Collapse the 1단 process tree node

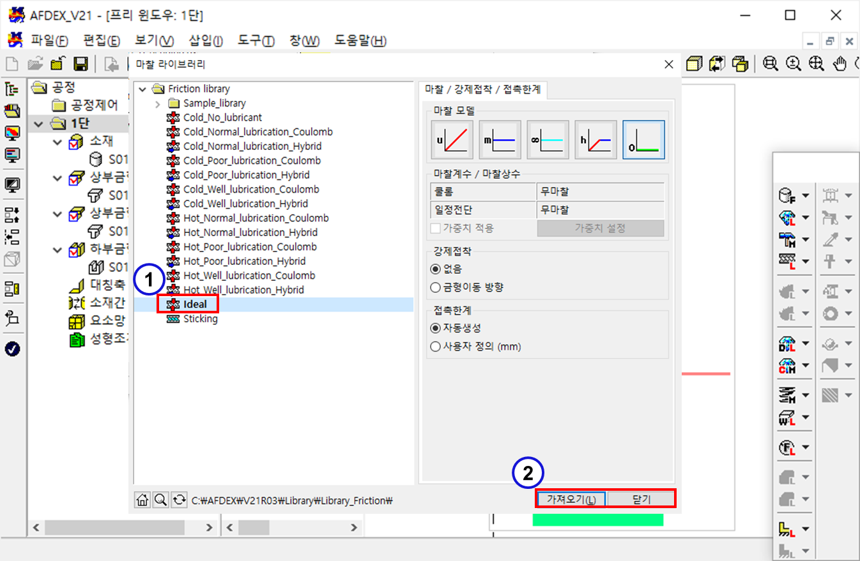40,123
